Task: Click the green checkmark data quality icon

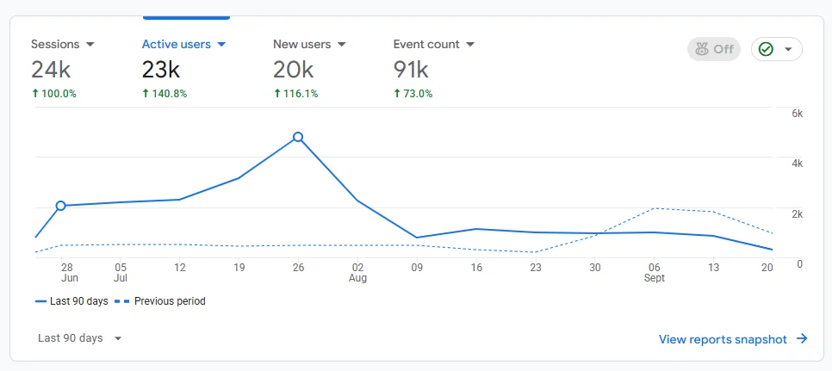Action: [766, 49]
